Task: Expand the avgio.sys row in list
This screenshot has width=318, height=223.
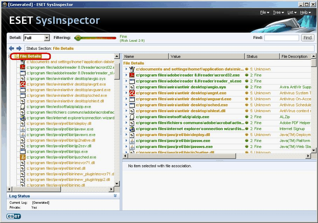Action: pos(126,87)
